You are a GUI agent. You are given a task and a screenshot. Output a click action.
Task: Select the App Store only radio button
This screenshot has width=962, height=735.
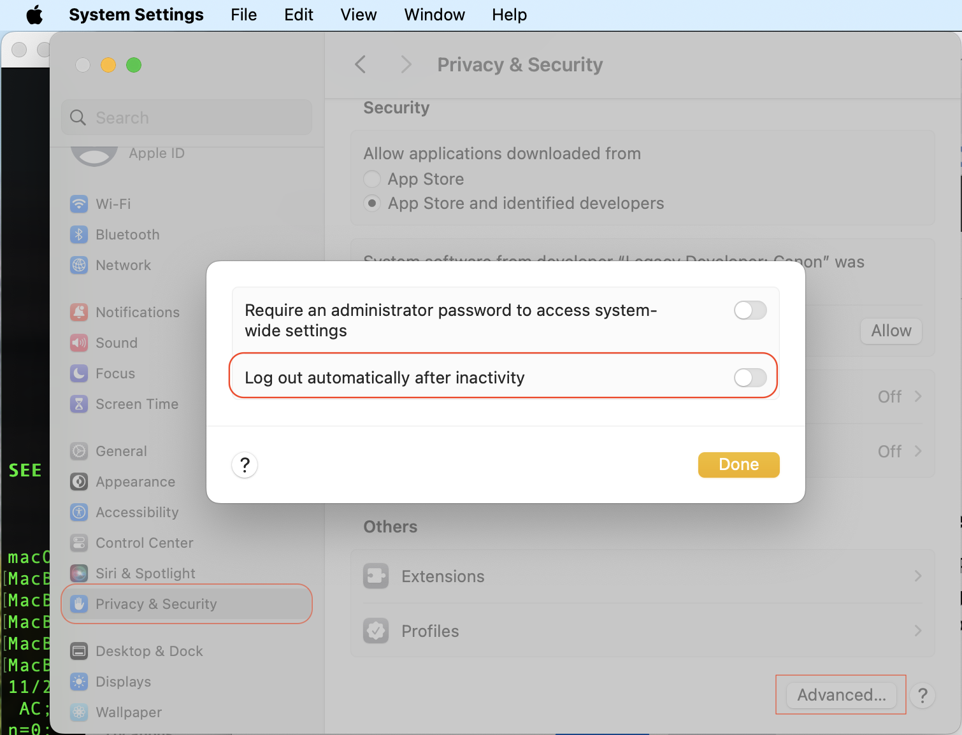tap(372, 179)
